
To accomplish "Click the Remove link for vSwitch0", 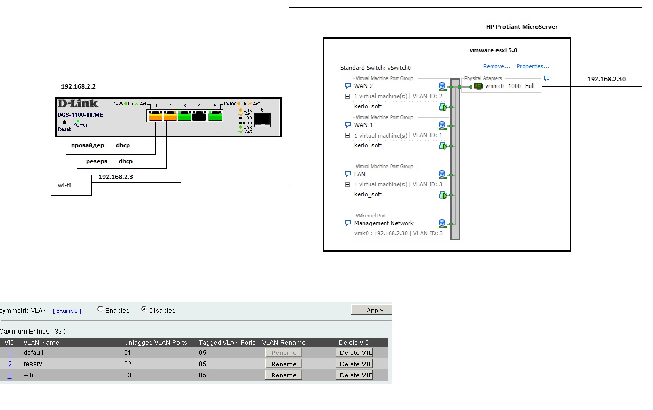I will tap(496, 67).
